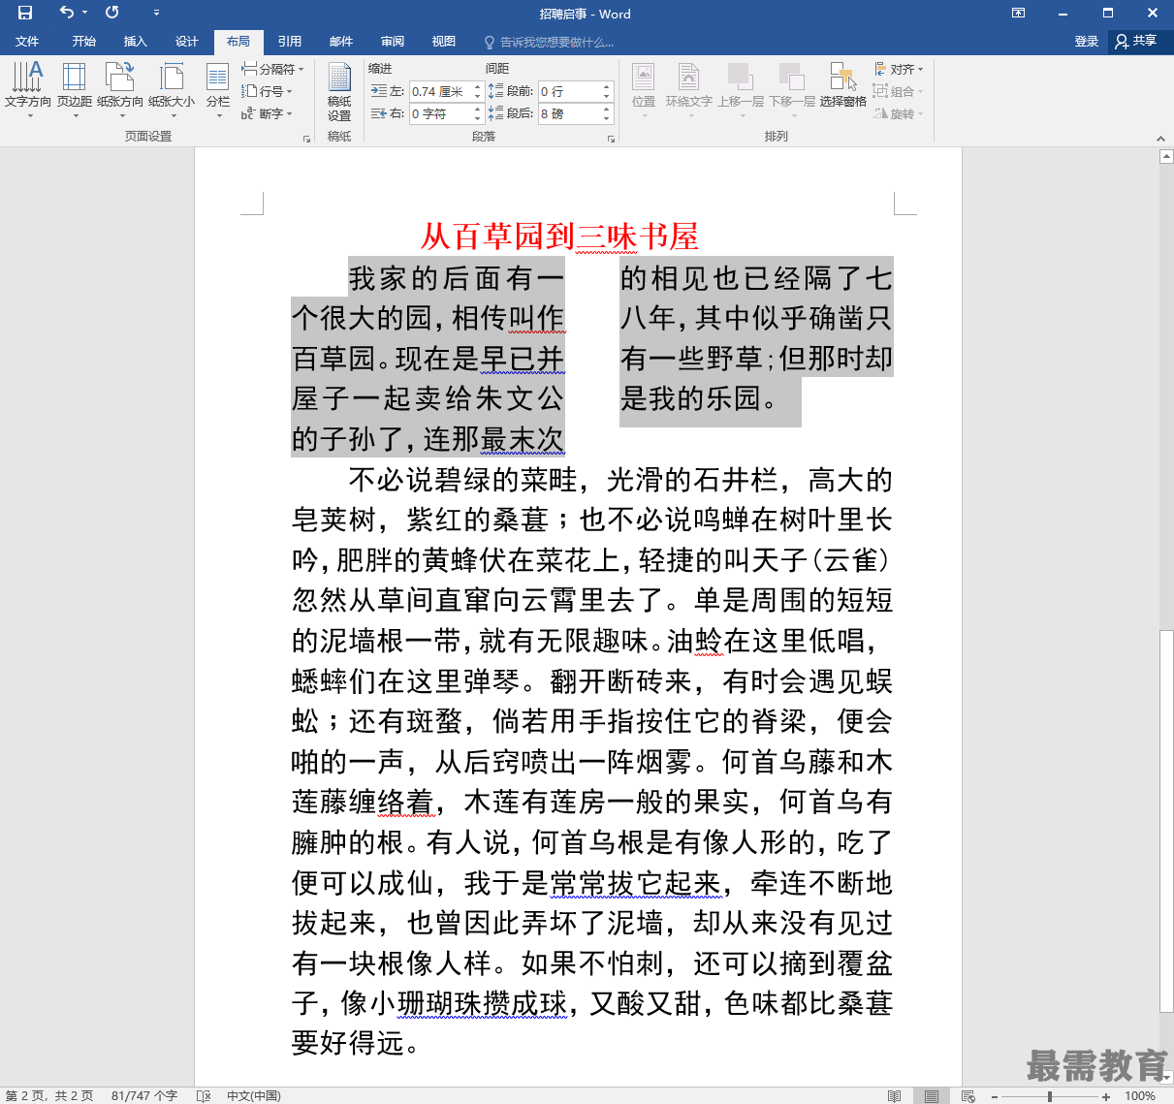Screen dimensions: 1174x1104
Task: Increase the left indent with up arrow
Action: tap(477, 86)
